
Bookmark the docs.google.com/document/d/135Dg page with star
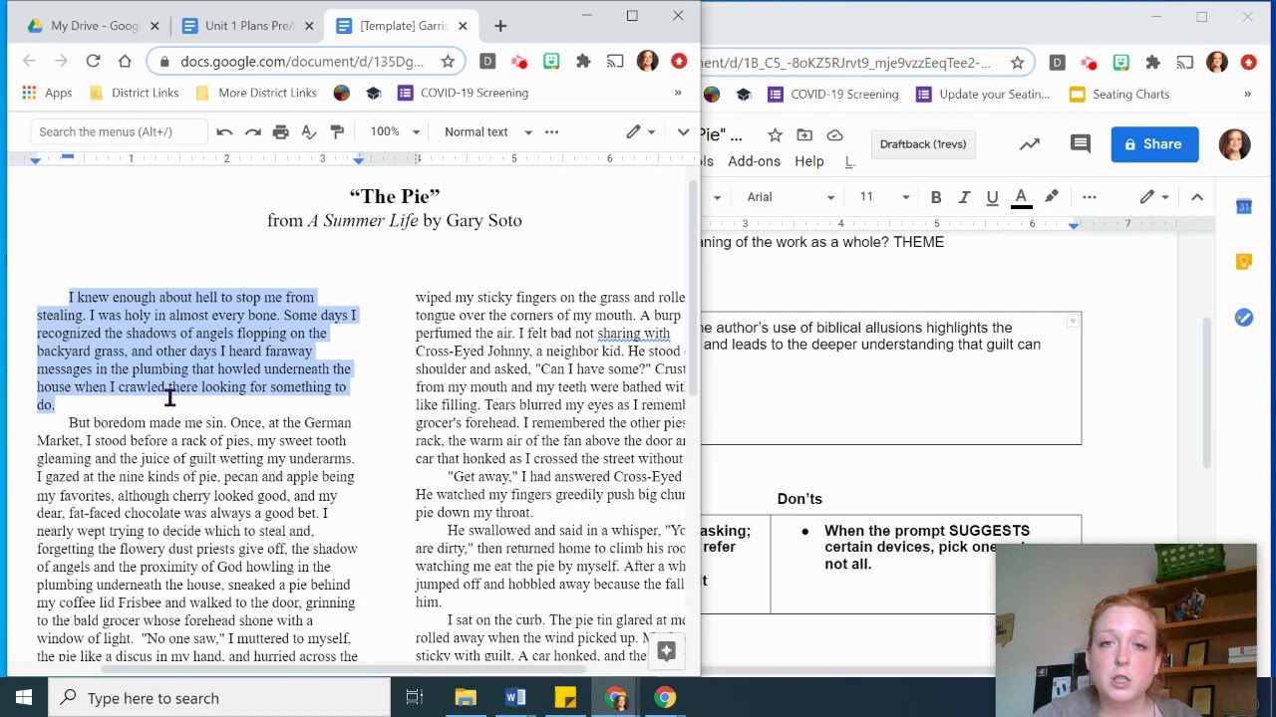448,62
